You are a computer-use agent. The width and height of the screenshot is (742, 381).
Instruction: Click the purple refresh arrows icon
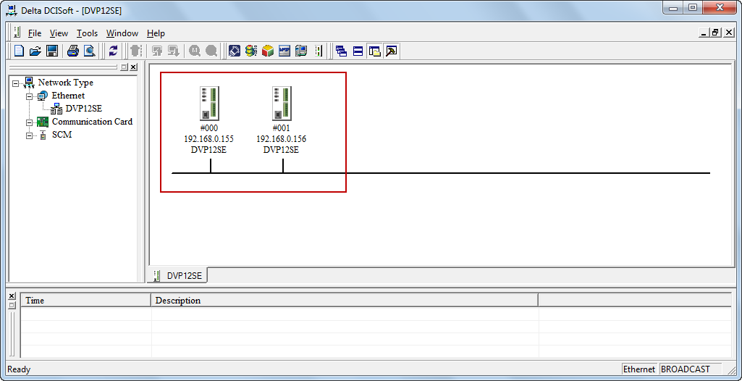113,51
